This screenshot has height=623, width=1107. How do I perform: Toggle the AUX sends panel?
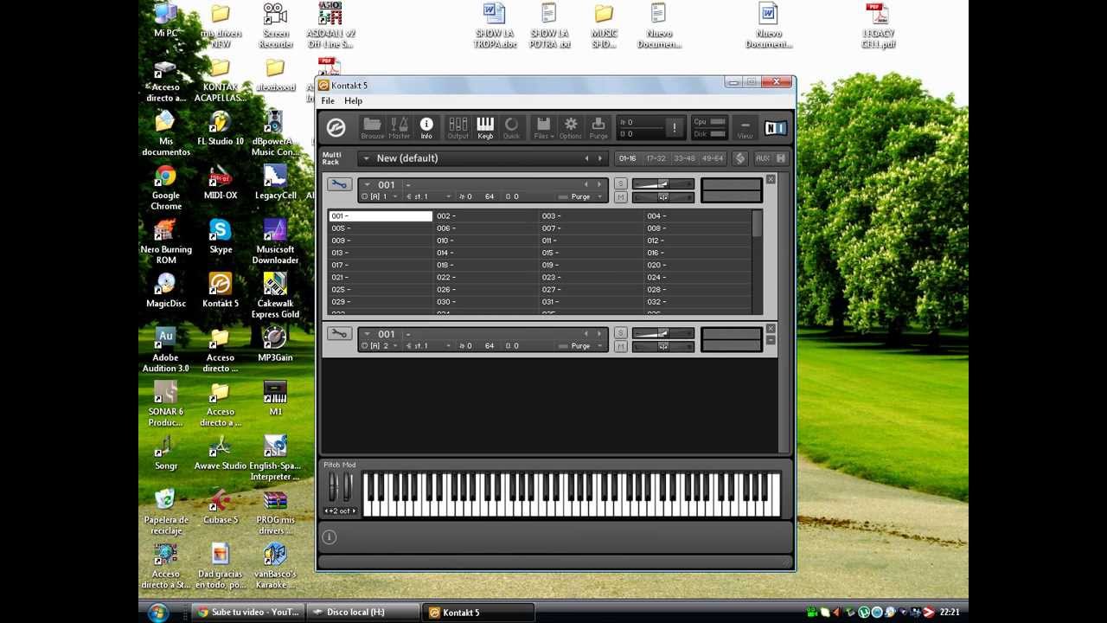763,158
